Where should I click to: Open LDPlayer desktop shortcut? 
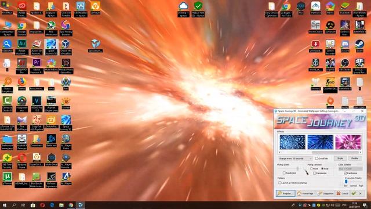pos(95,8)
